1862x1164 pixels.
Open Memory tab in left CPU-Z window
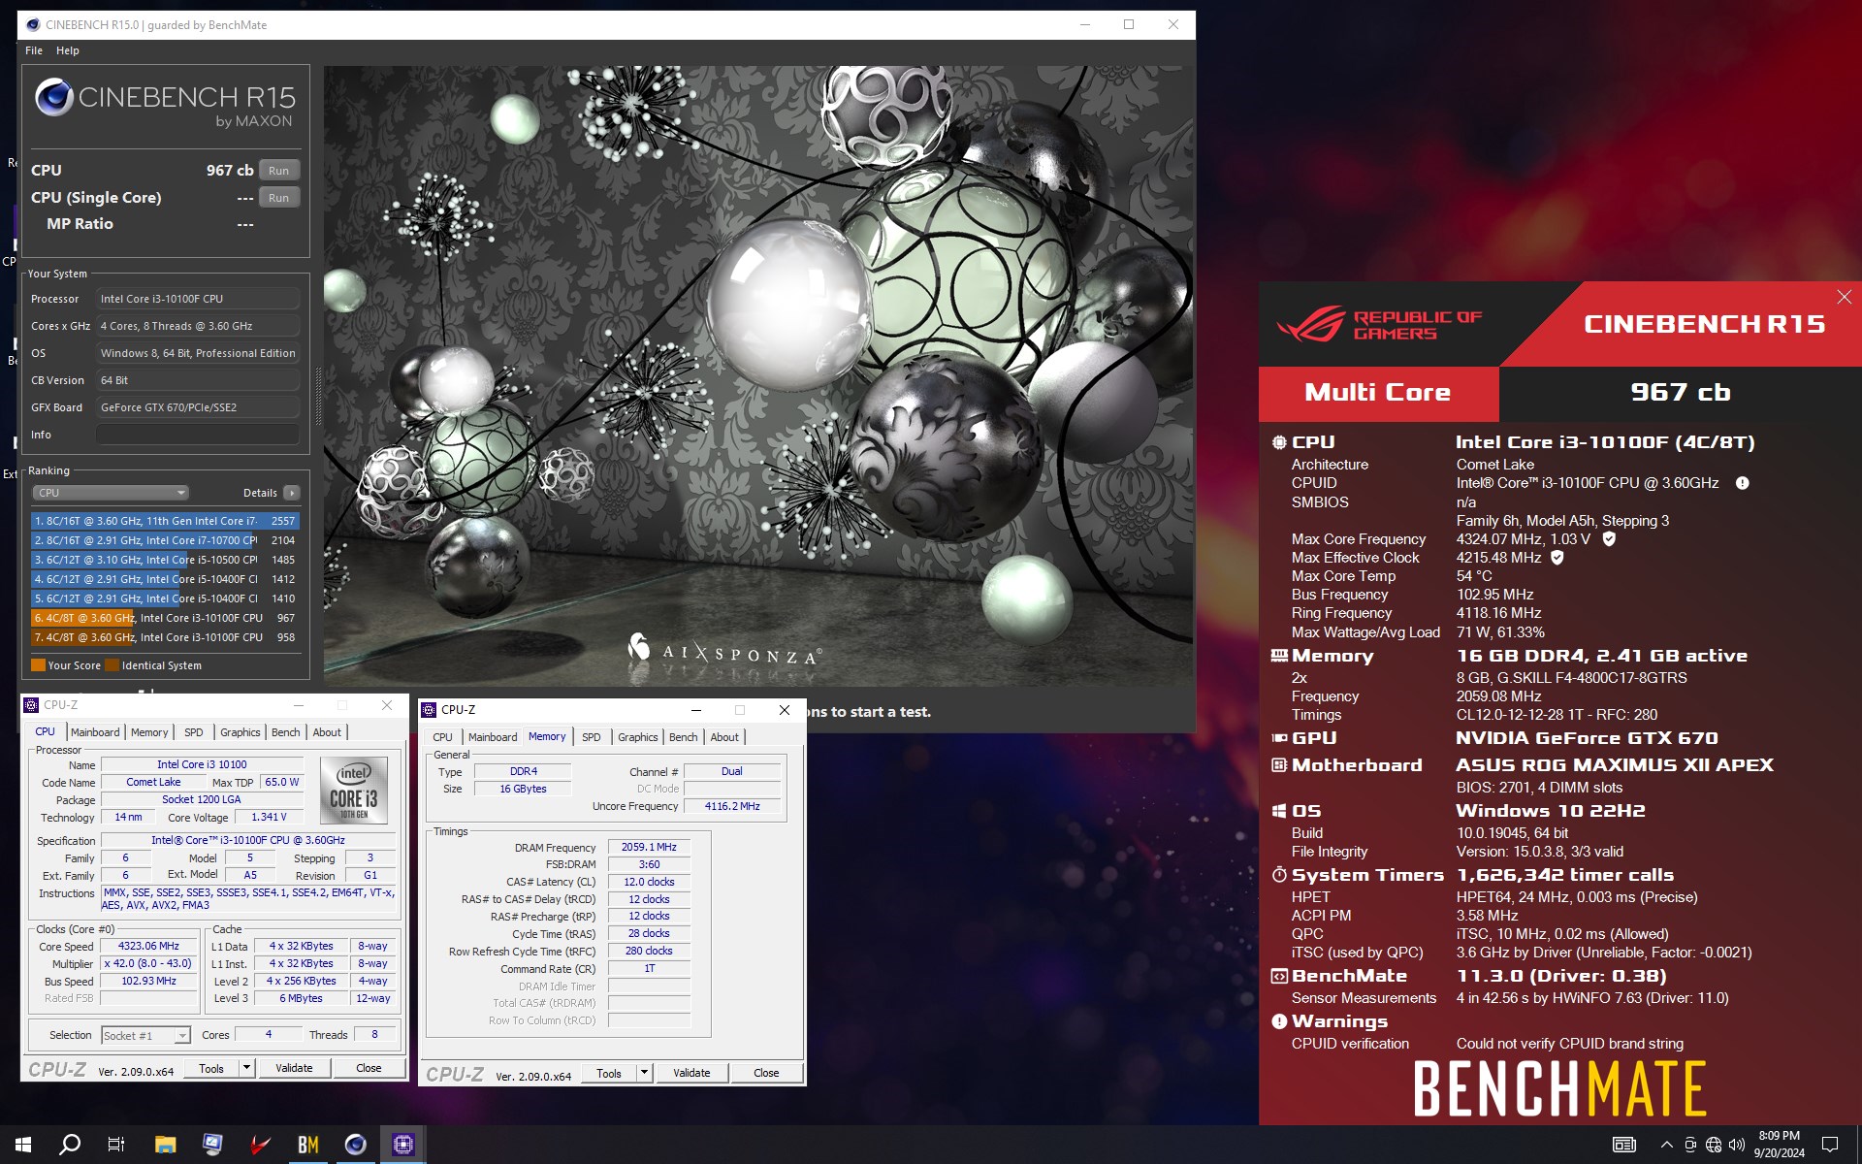coord(149,732)
